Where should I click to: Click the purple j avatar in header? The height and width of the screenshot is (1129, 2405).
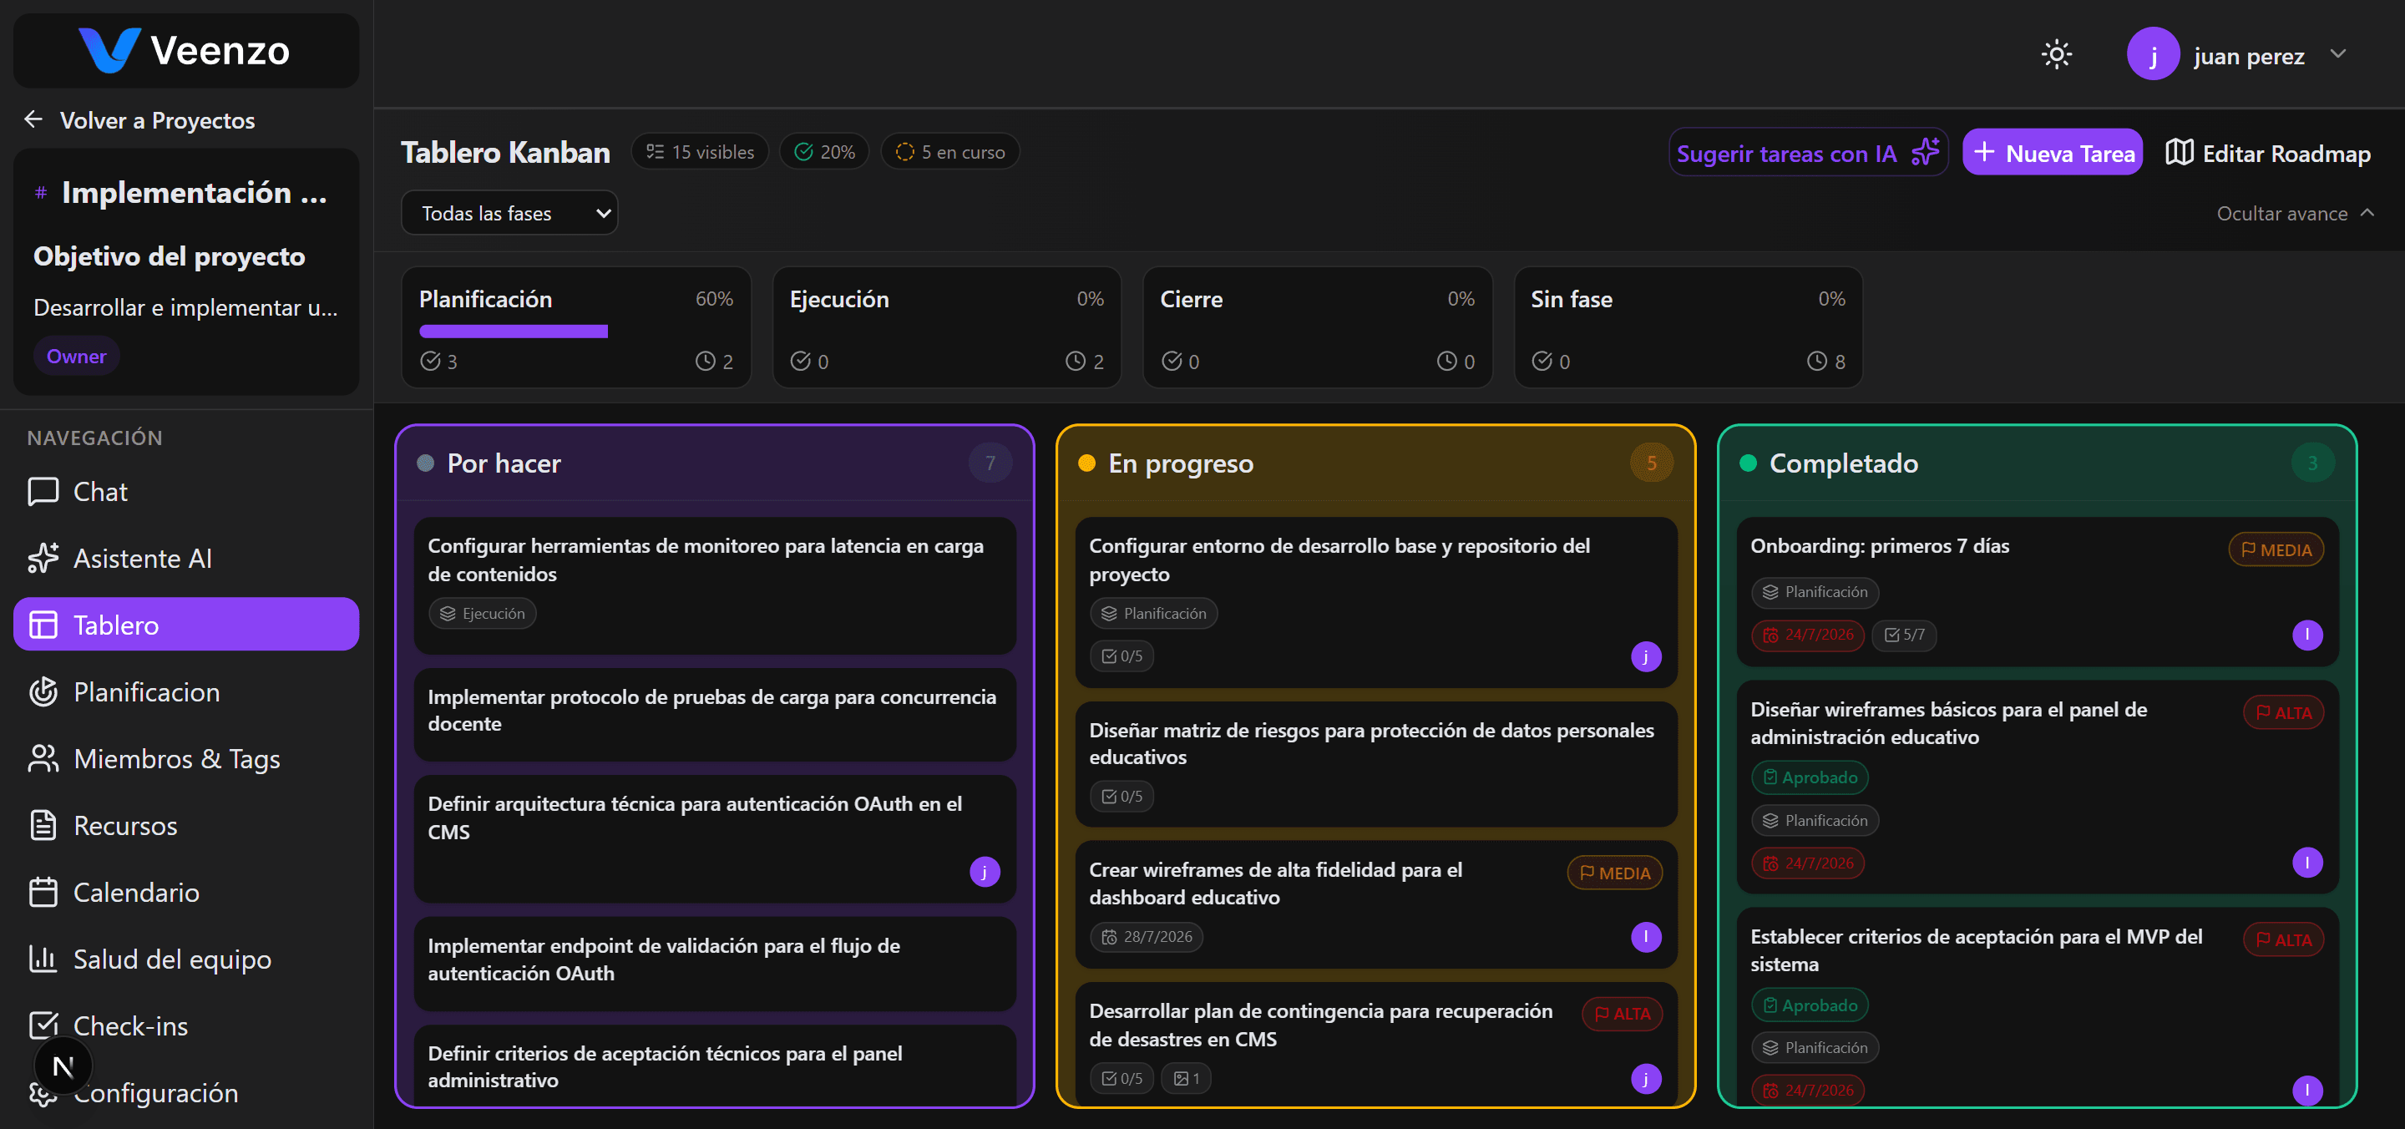coord(2152,54)
